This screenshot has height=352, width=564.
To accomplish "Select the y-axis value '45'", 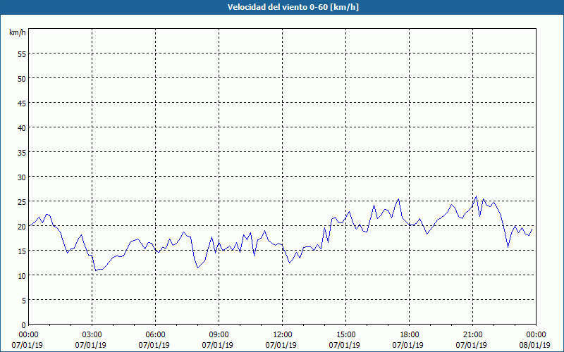I will 22,104.
